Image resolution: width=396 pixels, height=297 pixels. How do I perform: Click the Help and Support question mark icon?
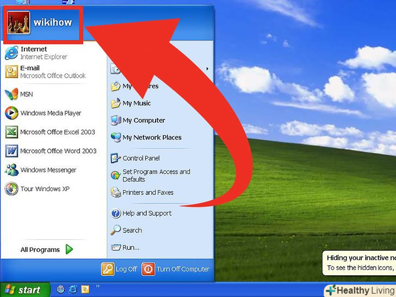tap(116, 213)
